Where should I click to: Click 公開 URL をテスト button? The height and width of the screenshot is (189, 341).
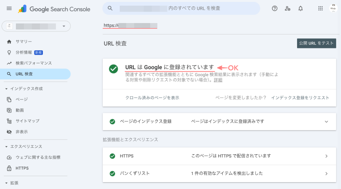316,43
